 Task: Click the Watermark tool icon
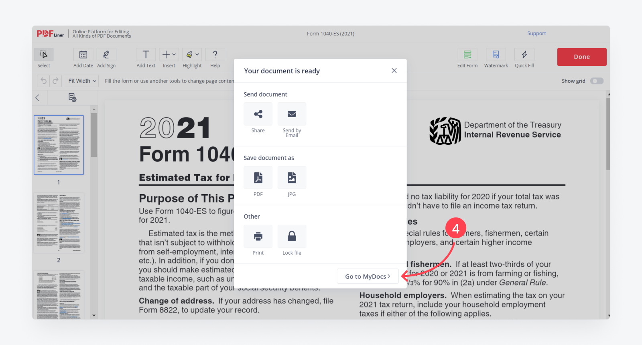496,55
